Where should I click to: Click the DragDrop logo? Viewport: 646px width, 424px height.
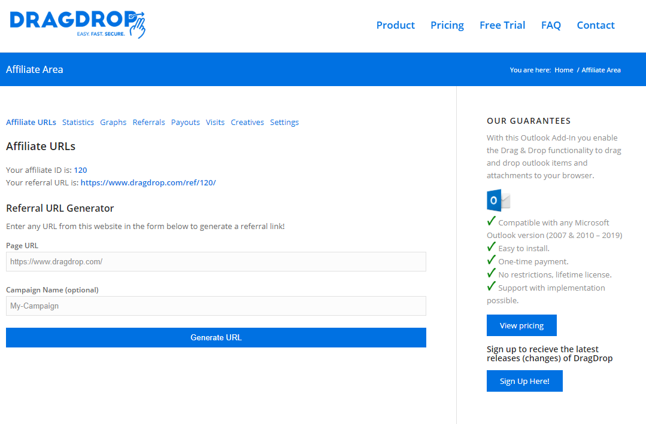point(77,25)
